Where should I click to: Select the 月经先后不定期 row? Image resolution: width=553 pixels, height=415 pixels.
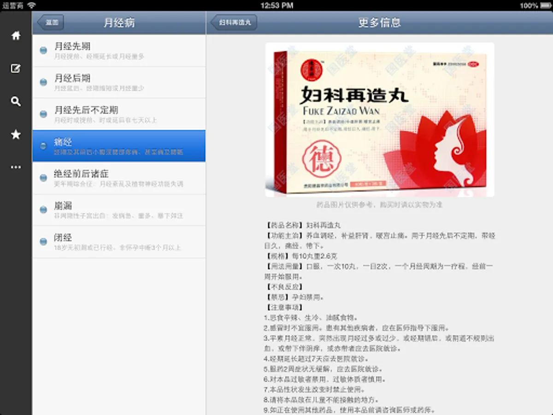click(119, 114)
